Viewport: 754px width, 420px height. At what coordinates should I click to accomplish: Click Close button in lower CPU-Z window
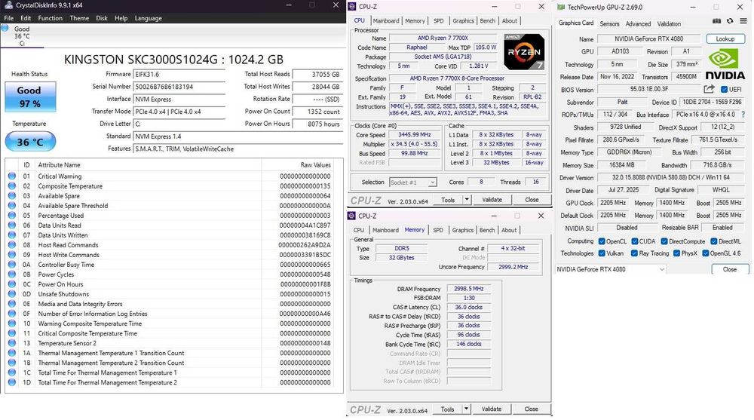coord(532,409)
